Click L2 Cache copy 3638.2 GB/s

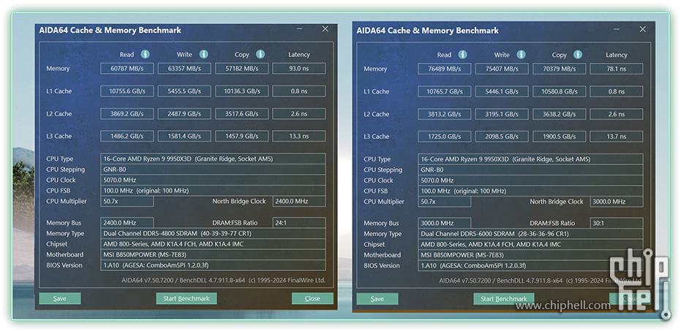[559, 114]
